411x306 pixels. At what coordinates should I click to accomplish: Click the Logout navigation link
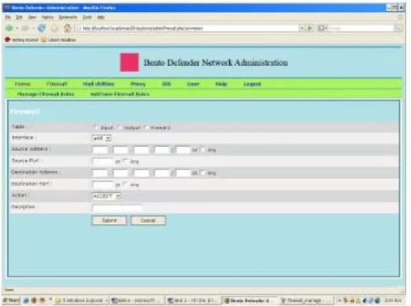pyautogui.click(x=252, y=84)
